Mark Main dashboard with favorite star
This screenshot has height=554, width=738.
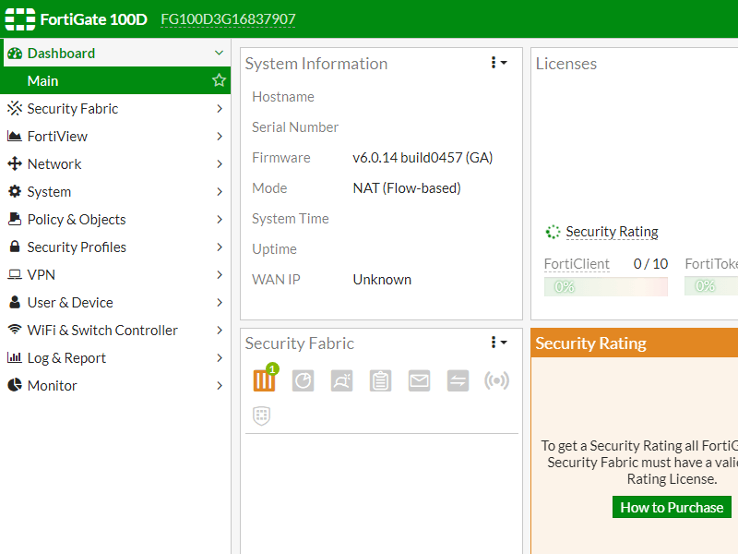(x=219, y=80)
